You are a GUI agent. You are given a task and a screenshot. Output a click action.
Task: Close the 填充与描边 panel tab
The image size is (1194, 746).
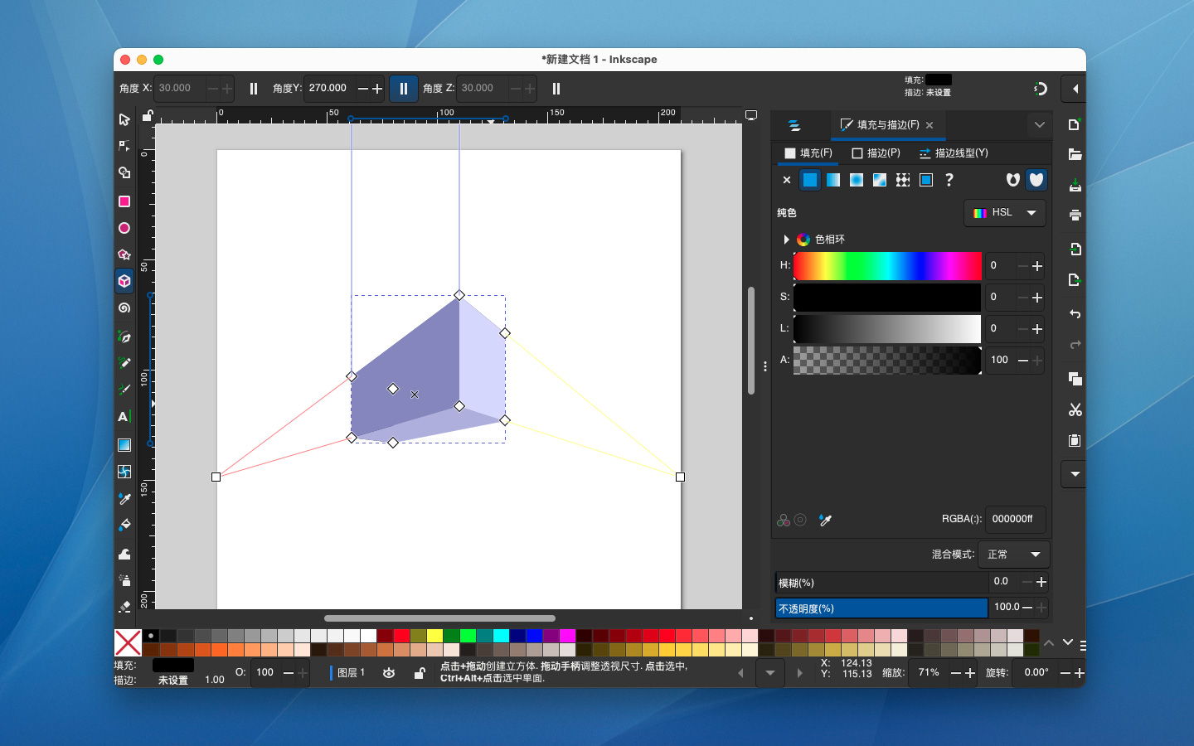[x=929, y=125]
